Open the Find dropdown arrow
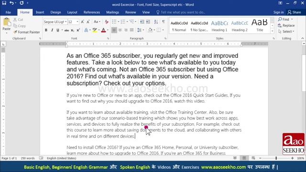 [292, 19]
